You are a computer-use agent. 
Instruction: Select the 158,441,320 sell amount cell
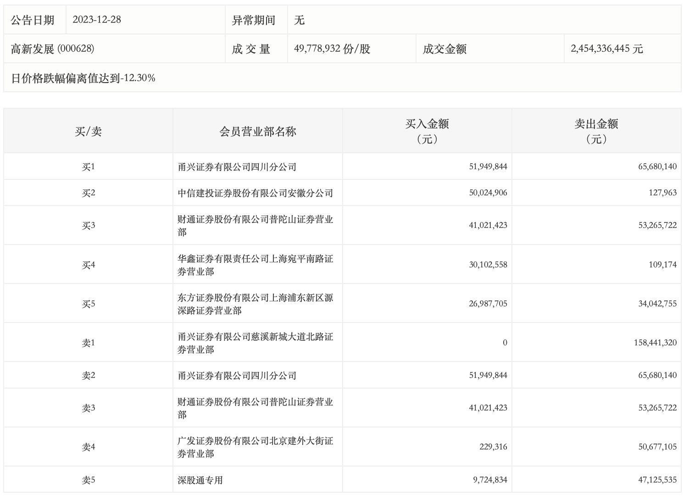[655, 343]
